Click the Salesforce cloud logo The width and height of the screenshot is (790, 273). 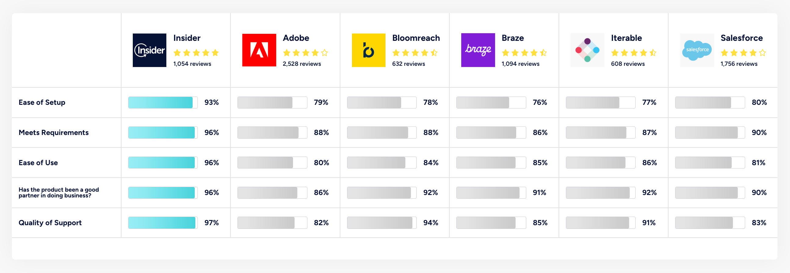coord(697,50)
